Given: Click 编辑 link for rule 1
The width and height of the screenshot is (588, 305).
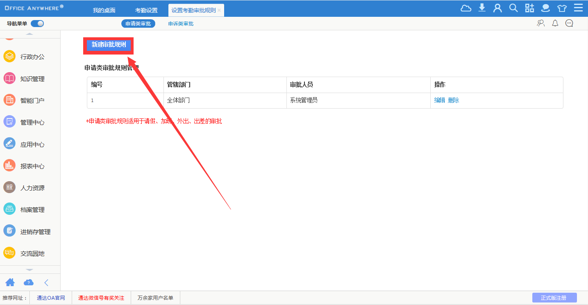Looking at the screenshot, I should 440,100.
